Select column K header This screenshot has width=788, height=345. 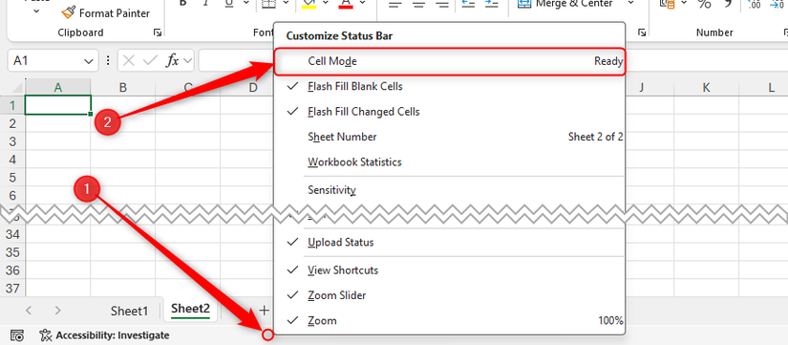[706, 88]
